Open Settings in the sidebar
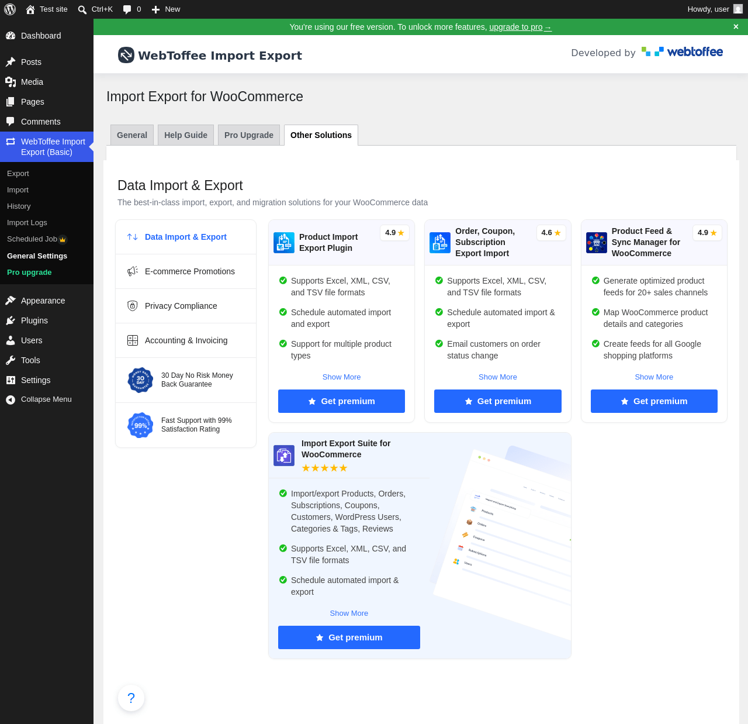The image size is (748, 724). (x=47, y=380)
